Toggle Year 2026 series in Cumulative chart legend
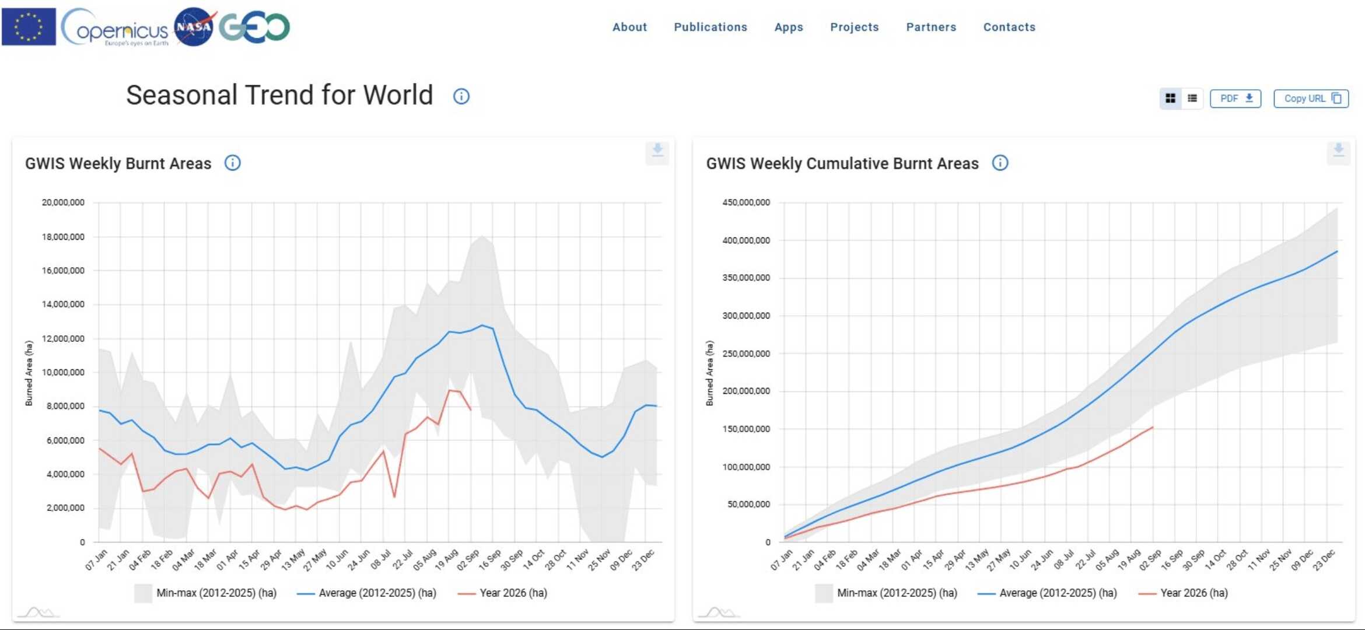 pos(1184,593)
